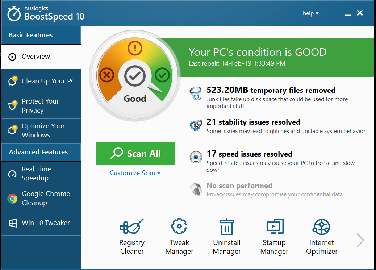
Task: Launch the Tweak Manager gear icon
Action: (179, 226)
